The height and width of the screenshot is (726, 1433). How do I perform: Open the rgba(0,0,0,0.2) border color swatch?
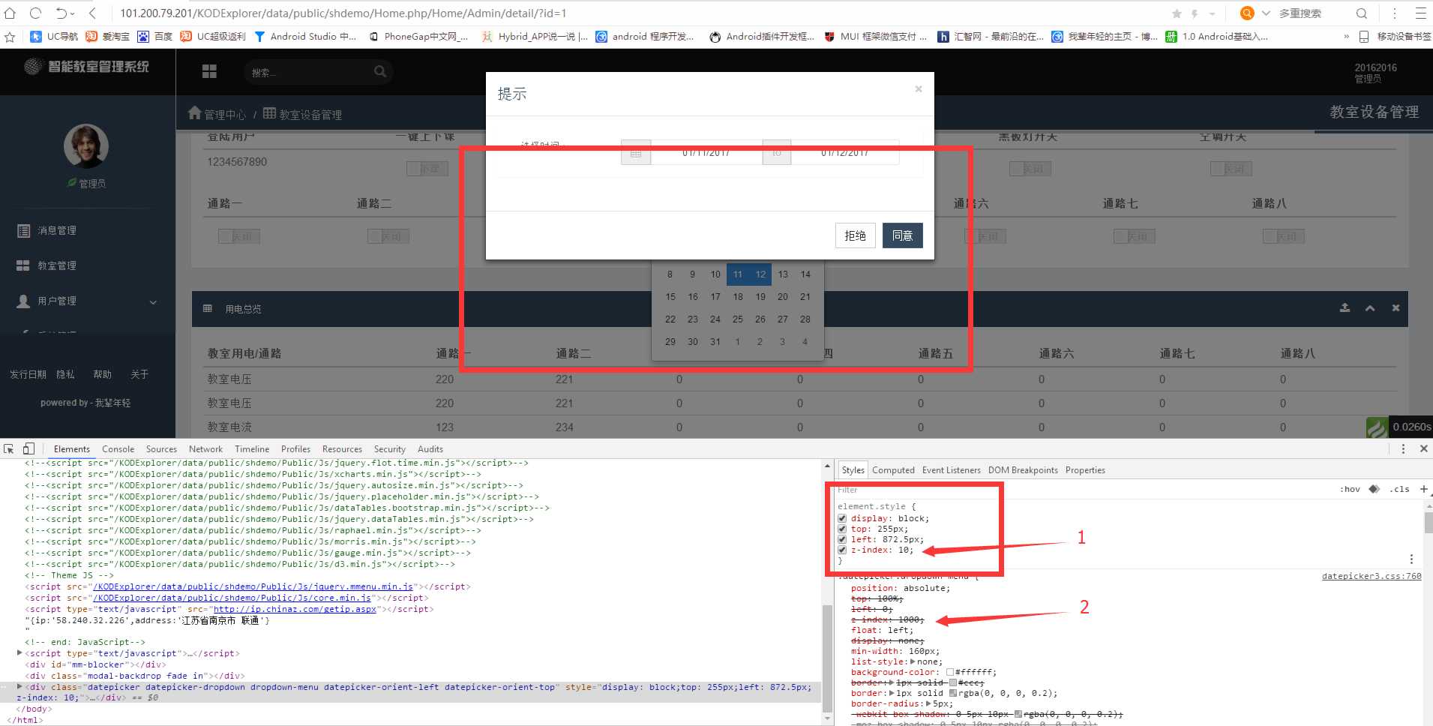point(952,693)
